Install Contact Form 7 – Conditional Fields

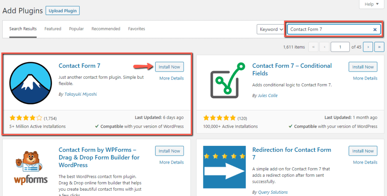pos(363,67)
